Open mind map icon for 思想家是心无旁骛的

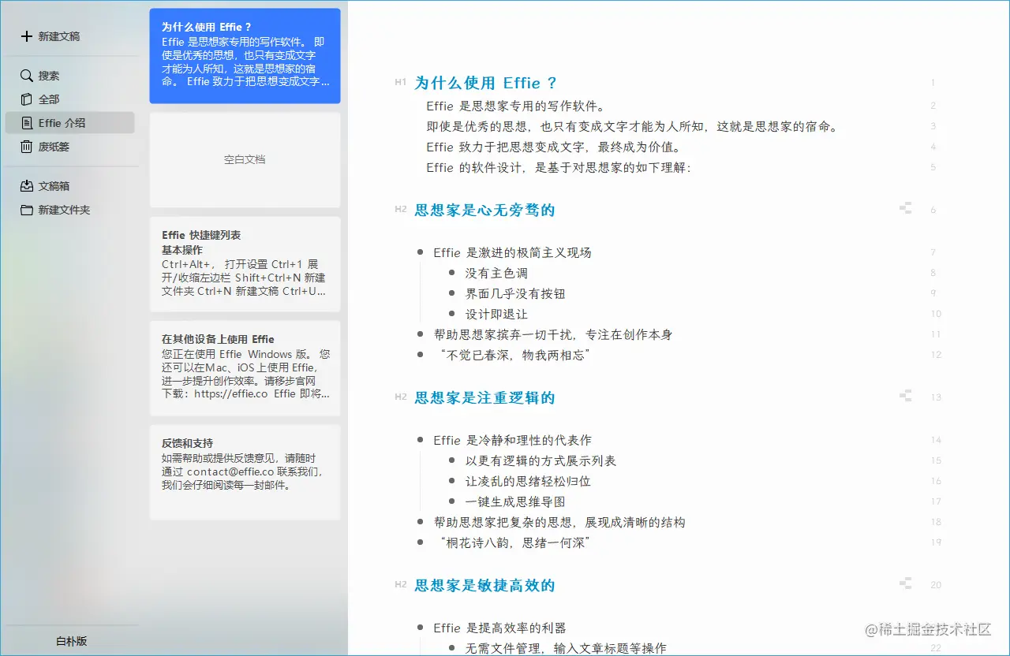(x=905, y=209)
